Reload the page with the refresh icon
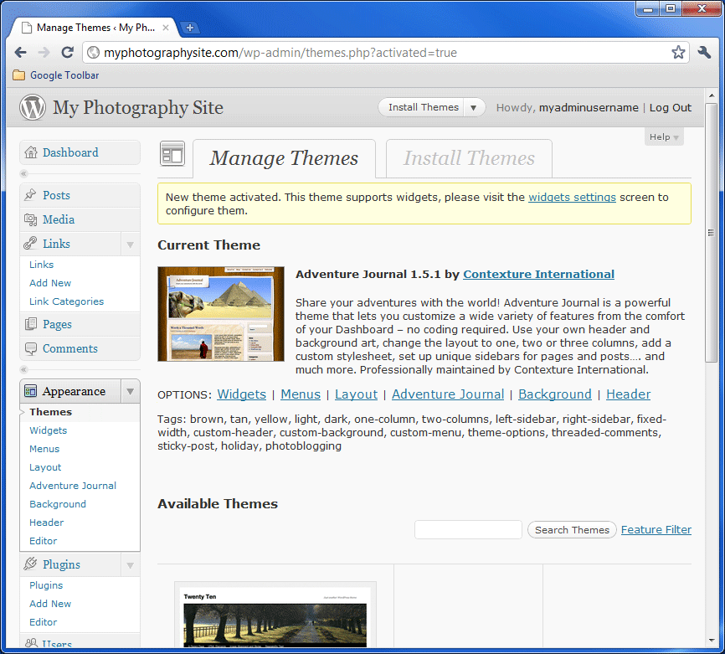Viewport: 725px width, 654px height. click(68, 52)
